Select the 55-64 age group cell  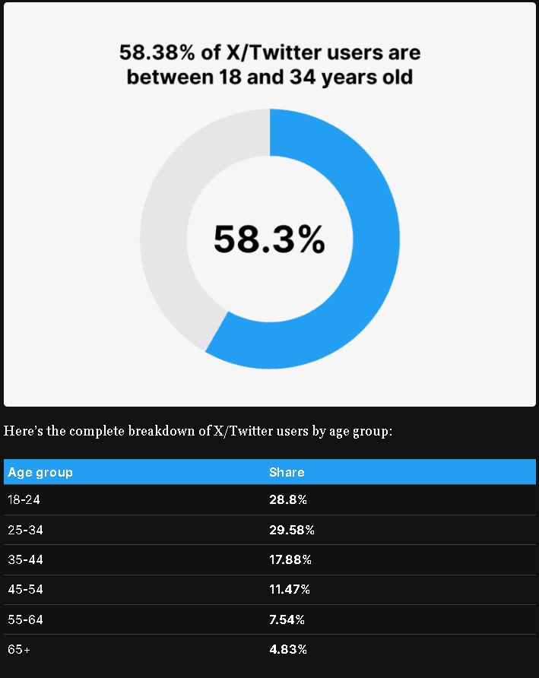[x=25, y=619]
